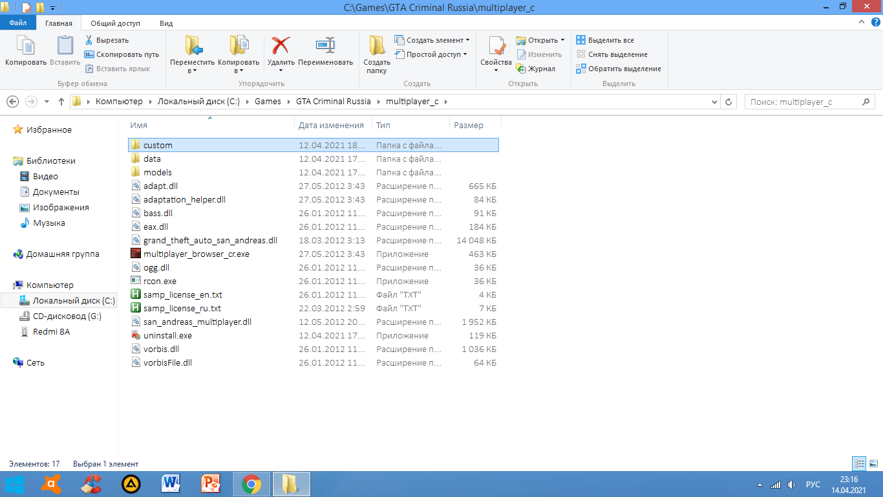Switch to Share (Общий доступ) tab
The height and width of the screenshot is (497, 883).
[115, 23]
